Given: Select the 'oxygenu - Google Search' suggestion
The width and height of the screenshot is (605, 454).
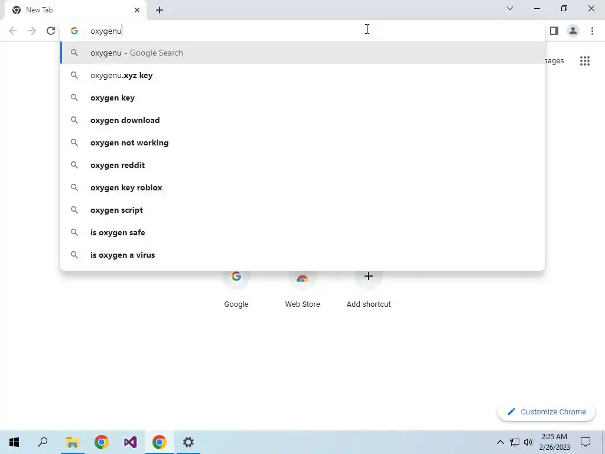Looking at the screenshot, I should 302,53.
